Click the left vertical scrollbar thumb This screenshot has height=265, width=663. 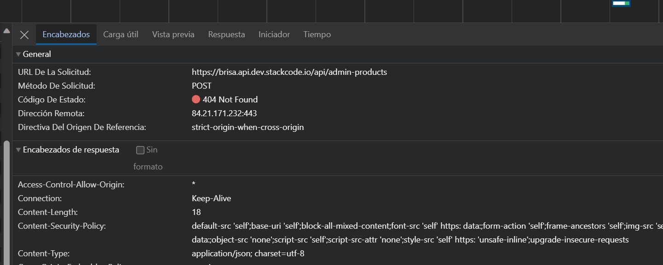coord(6,202)
